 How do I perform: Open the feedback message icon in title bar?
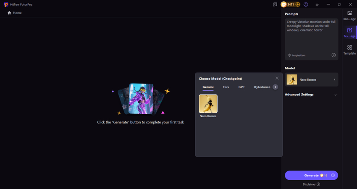tap(275, 4)
